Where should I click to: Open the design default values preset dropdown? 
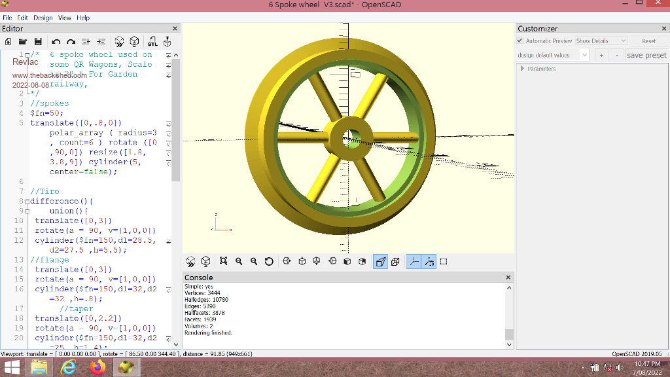click(554, 55)
